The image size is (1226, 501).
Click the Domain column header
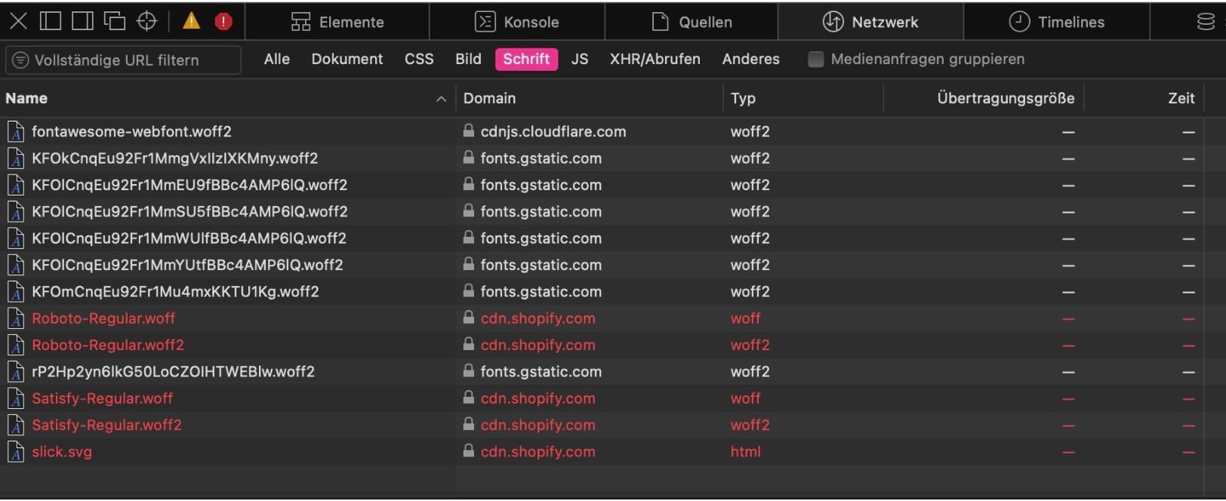point(490,99)
